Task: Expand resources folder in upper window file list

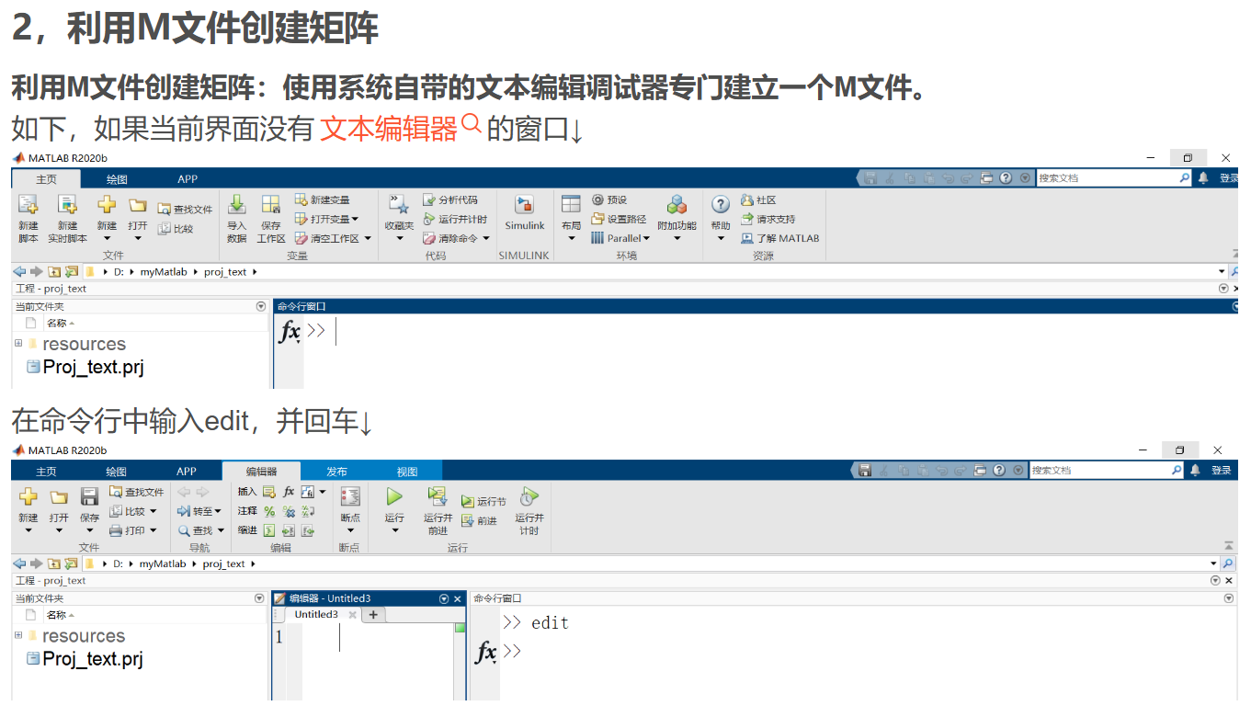Action: tap(18, 343)
